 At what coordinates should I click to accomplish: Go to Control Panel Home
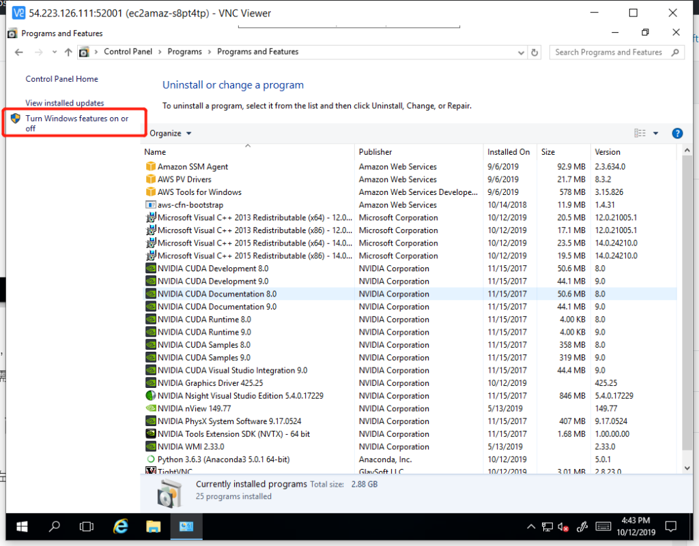(x=61, y=79)
